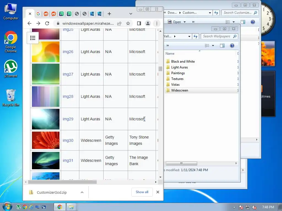The height and width of the screenshot is (211, 282).
Task: Select the µTorrent desktop shortcut
Action: [x=11, y=69]
